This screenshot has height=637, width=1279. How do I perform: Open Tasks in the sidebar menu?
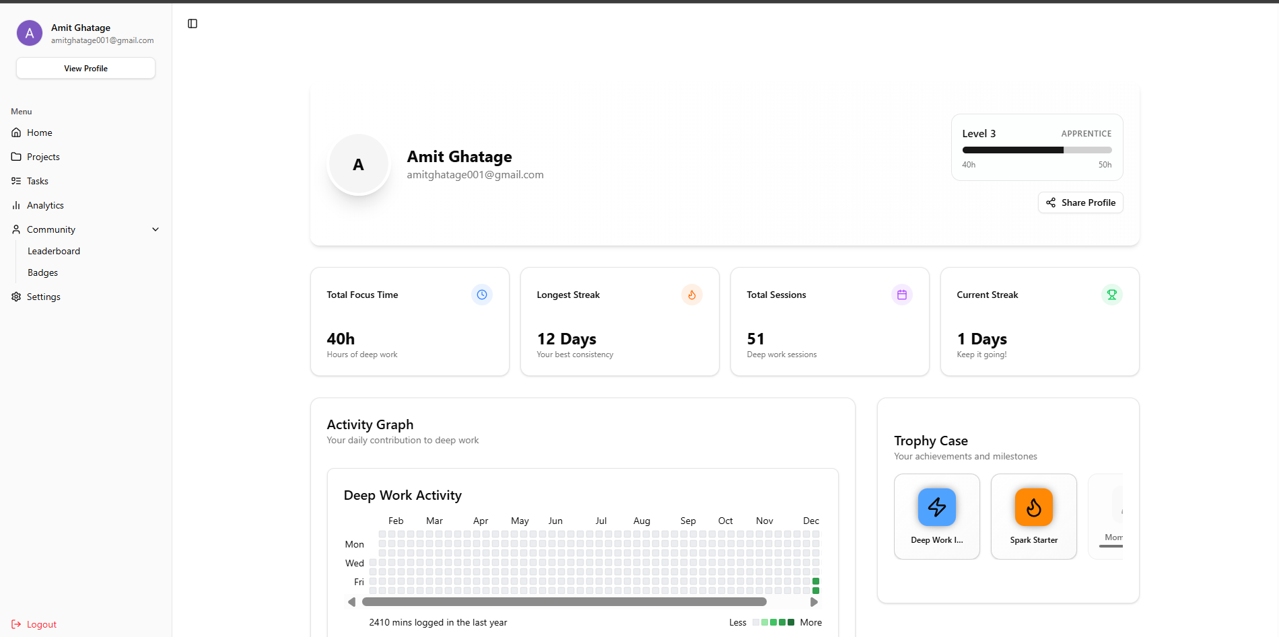point(85,181)
